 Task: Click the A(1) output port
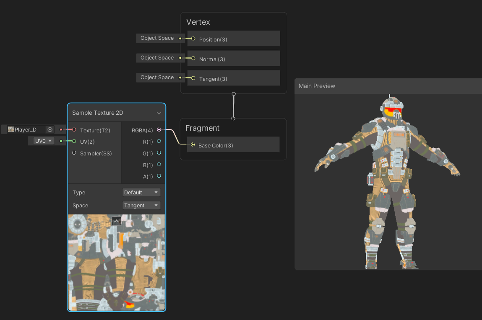pyautogui.click(x=159, y=176)
